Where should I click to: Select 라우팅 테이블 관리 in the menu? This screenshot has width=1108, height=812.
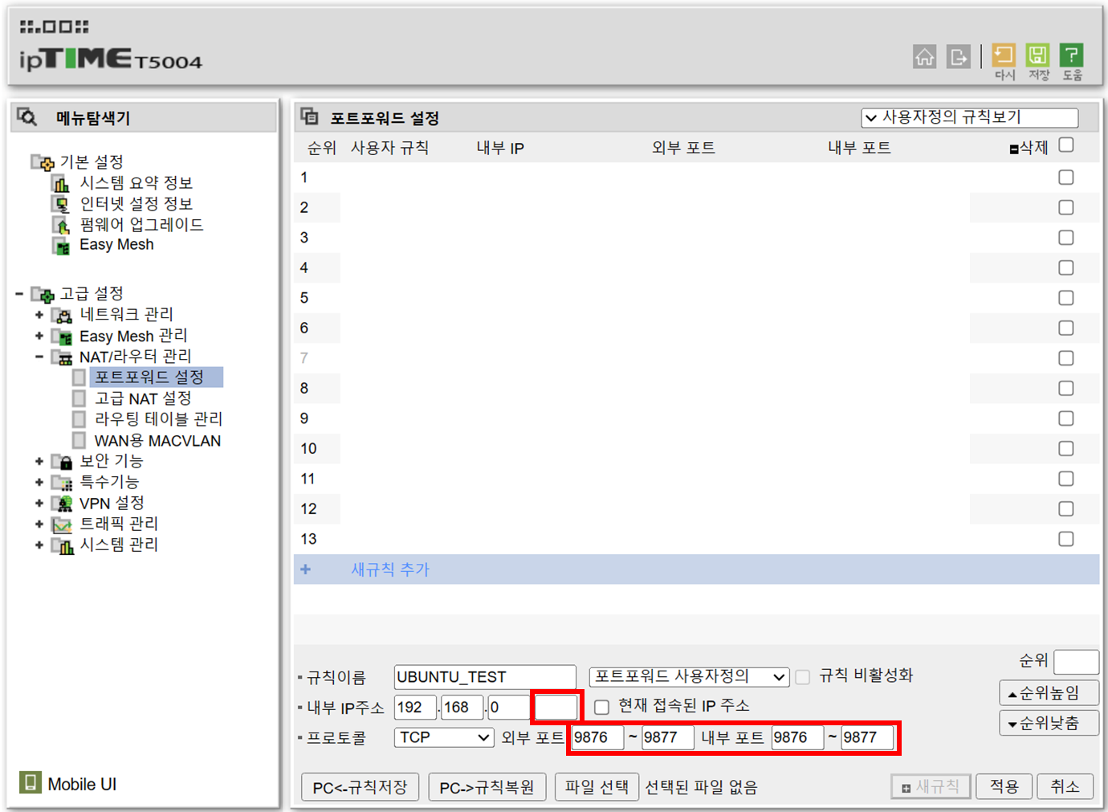click(158, 419)
